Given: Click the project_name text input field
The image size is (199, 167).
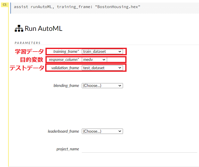Looking at the screenshot, I should point(139,149).
